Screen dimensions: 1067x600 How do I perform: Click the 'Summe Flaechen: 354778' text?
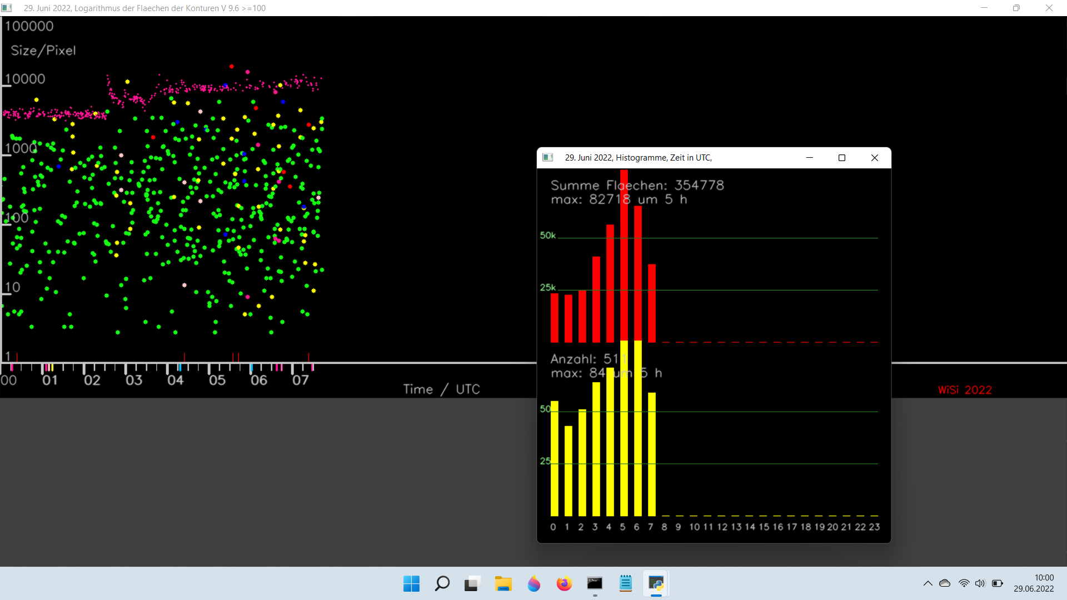[637, 185]
